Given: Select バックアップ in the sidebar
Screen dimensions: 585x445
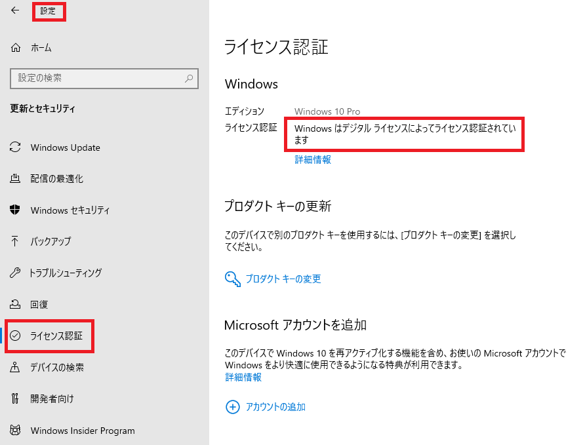Looking at the screenshot, I should [50, 242].
